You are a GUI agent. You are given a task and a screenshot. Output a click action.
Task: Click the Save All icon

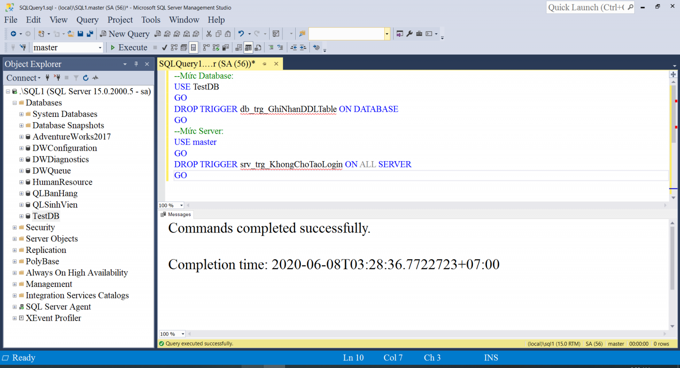tap(90, 34)
